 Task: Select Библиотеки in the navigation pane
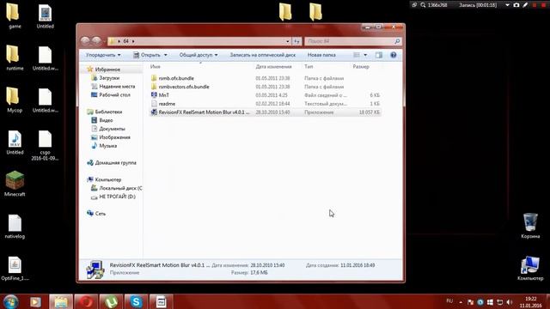[x=108, y=112]
